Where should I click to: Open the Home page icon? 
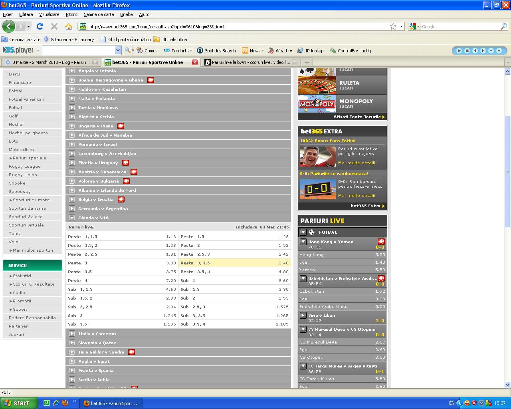coord(69,26)
